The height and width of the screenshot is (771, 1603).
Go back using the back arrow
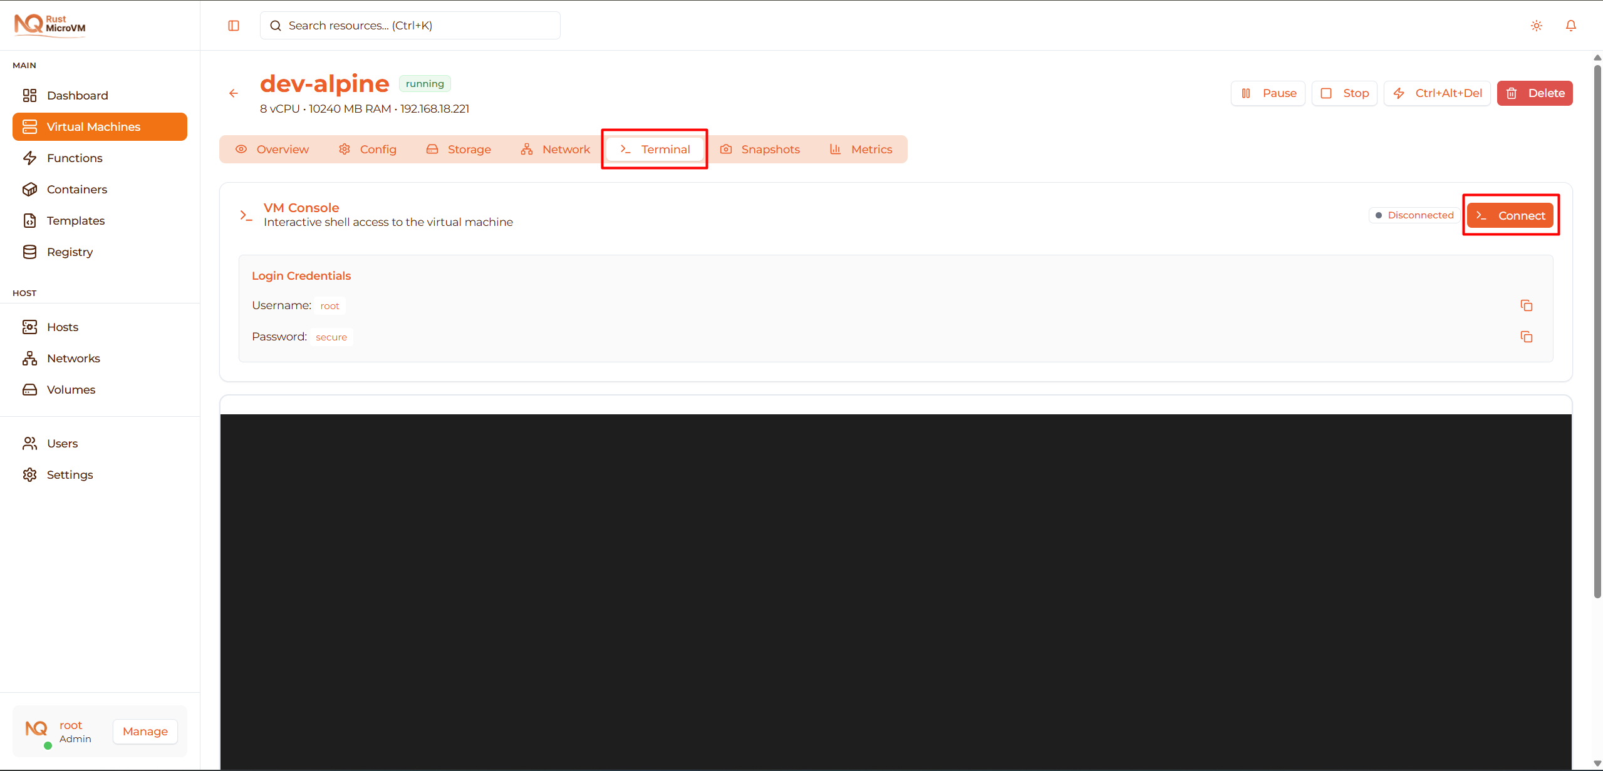point(234,93)
